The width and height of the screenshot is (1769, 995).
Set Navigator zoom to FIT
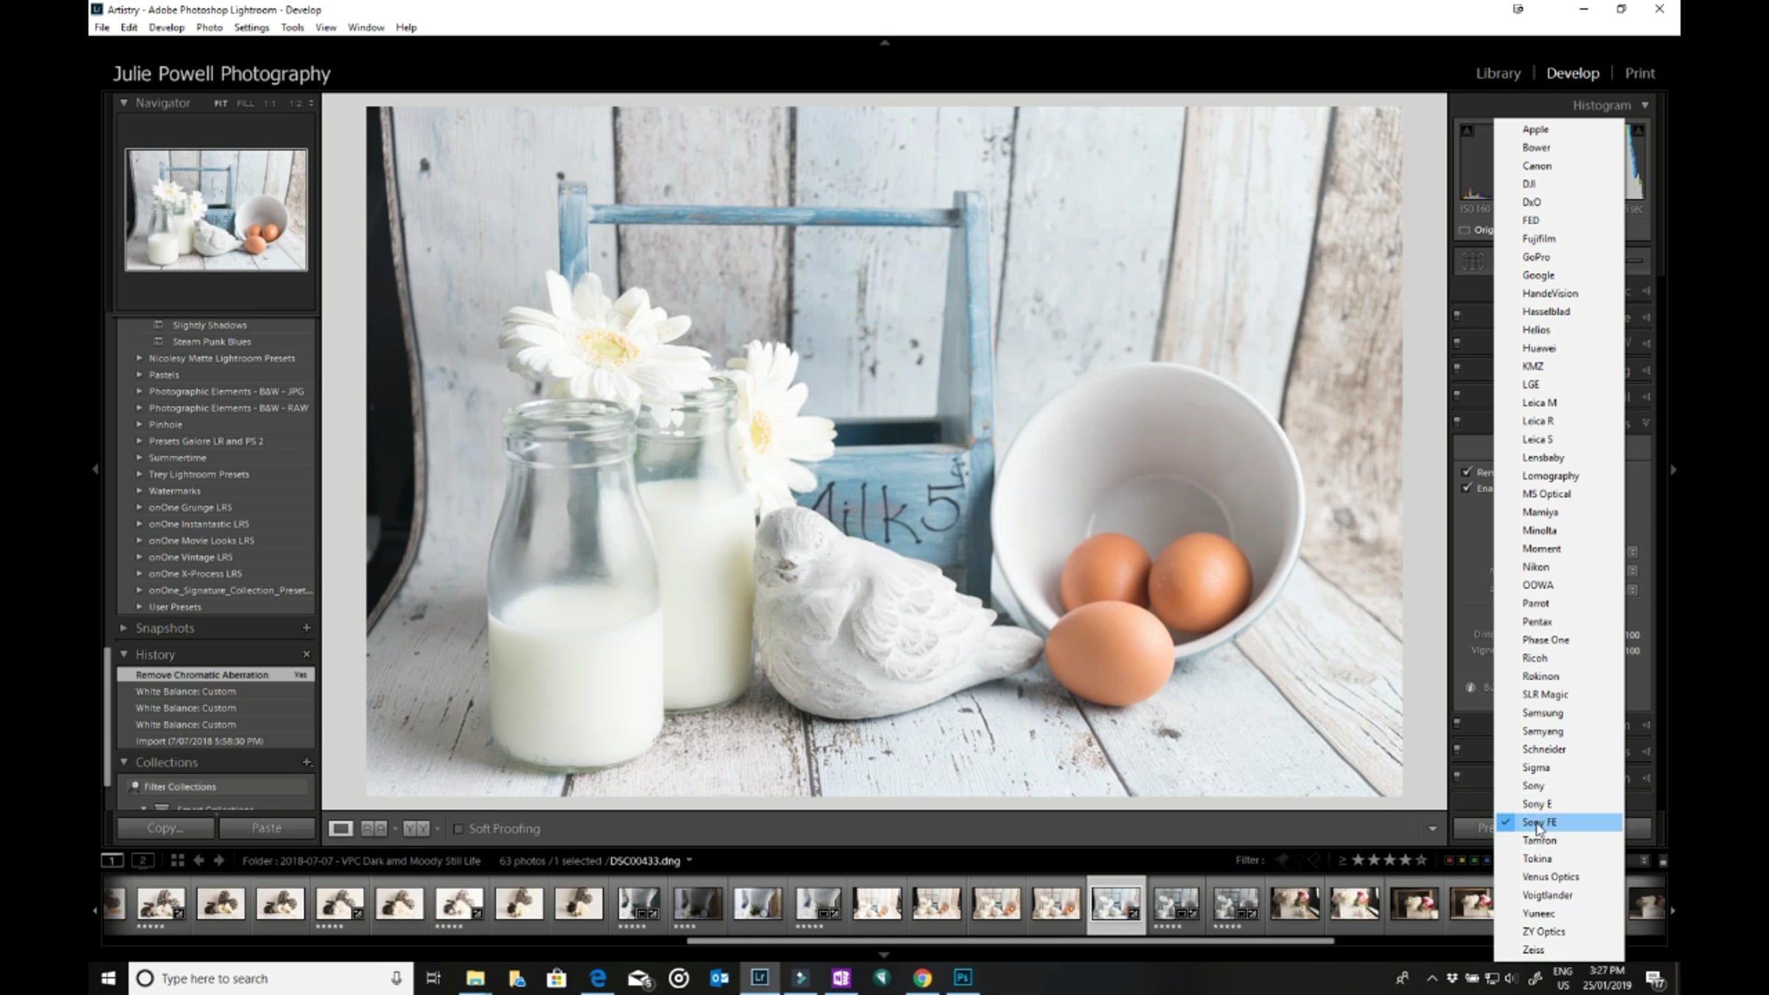(220, 103)
